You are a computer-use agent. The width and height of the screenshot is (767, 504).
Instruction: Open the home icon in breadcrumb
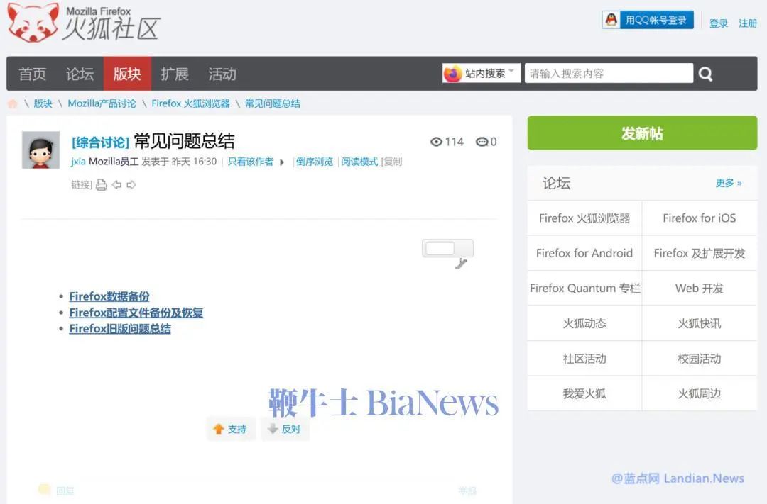click(13, 103)
